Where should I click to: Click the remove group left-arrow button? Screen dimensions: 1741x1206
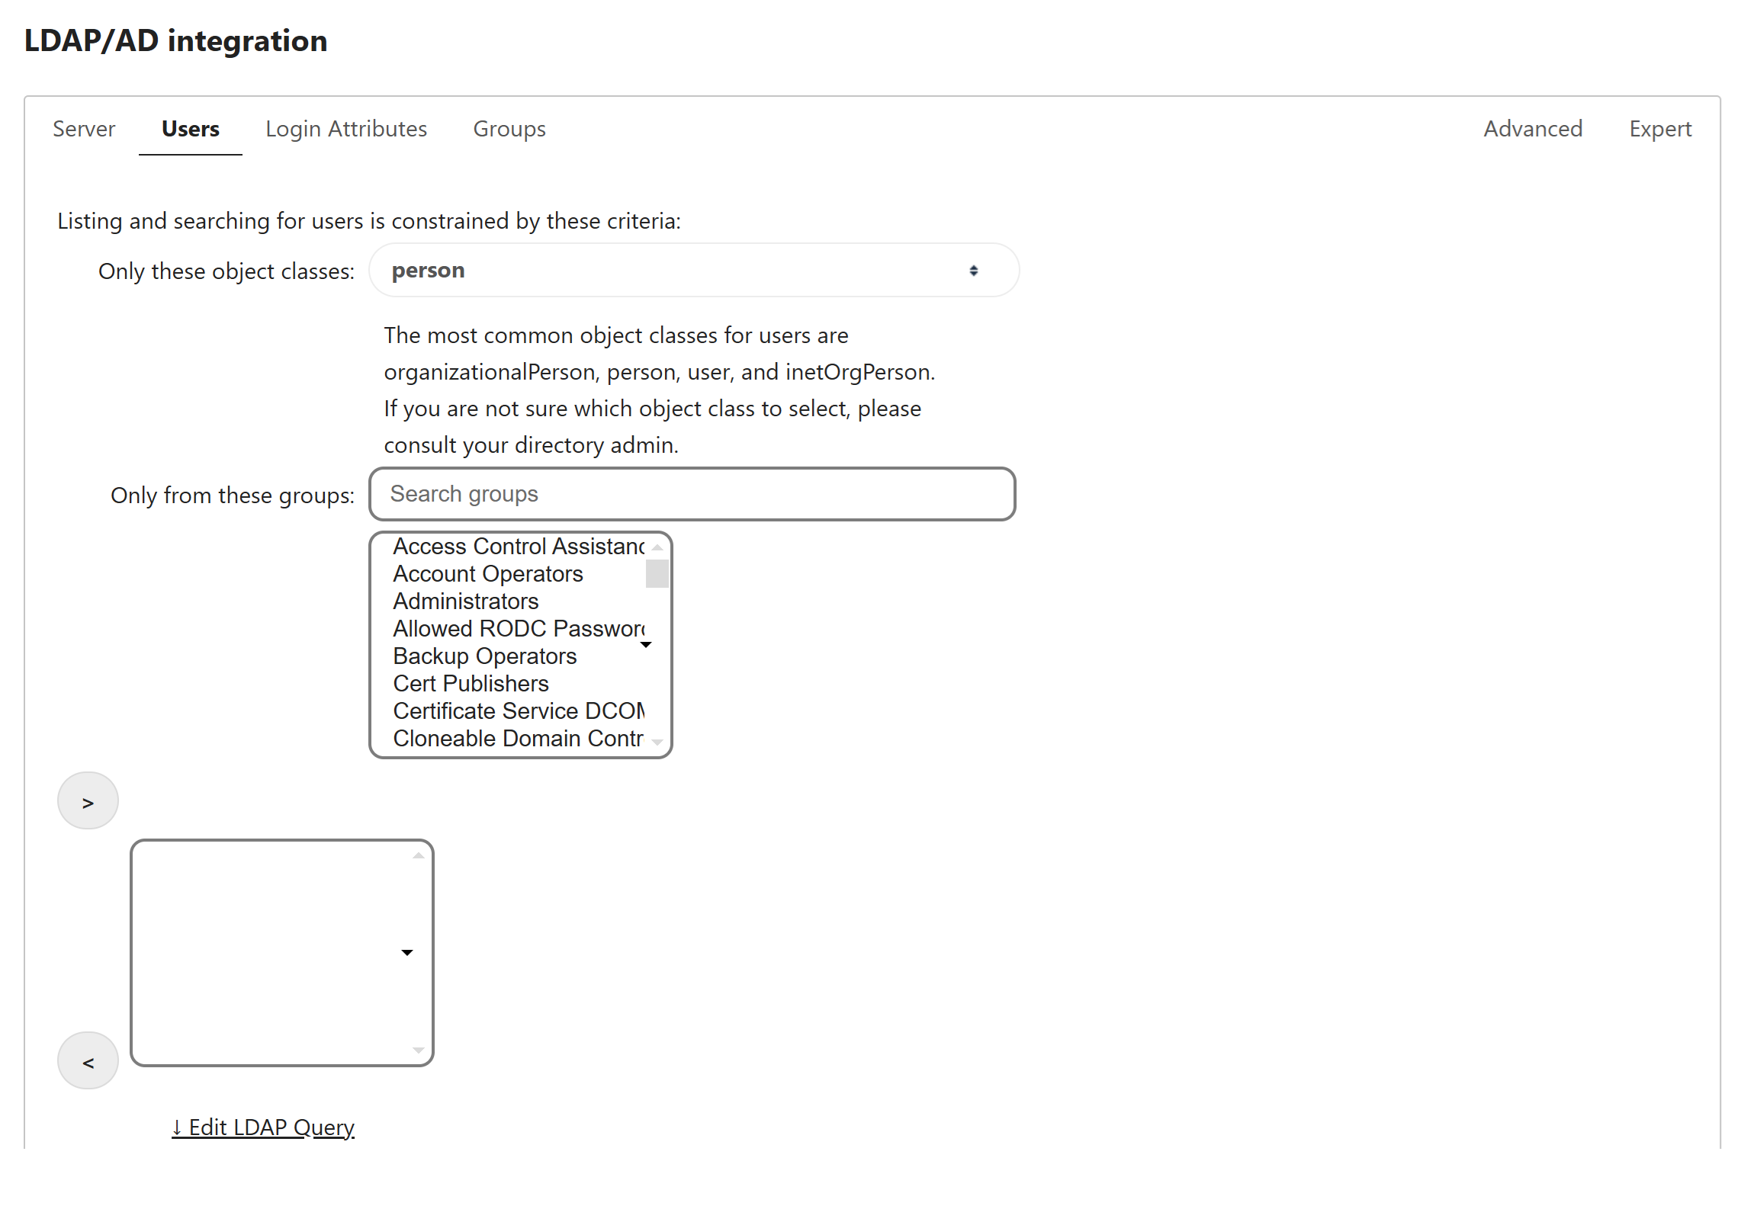tap(88, 1061)
